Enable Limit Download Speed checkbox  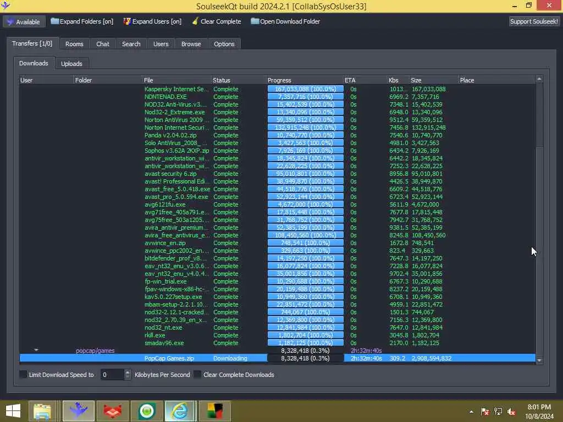point(23,375)
